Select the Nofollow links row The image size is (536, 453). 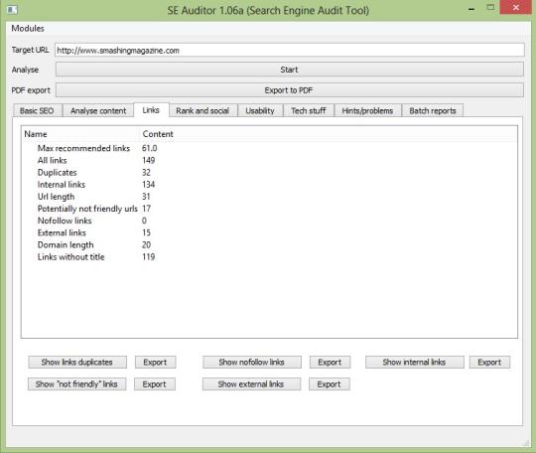269,221
